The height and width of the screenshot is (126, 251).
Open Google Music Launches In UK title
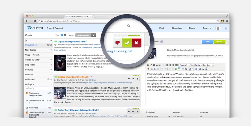pos(73,77)
